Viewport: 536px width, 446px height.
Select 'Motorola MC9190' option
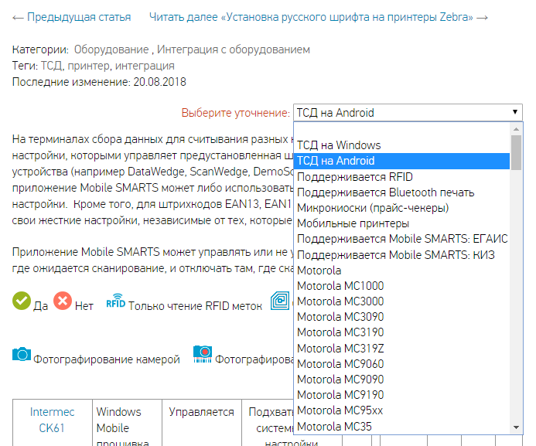click(x=401, y=395)
